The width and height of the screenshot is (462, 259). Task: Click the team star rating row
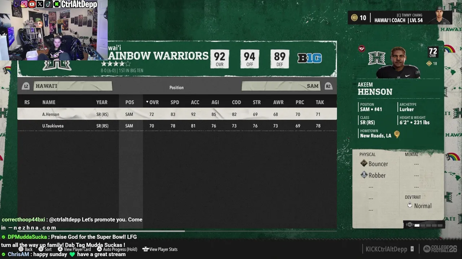point(115,64)
